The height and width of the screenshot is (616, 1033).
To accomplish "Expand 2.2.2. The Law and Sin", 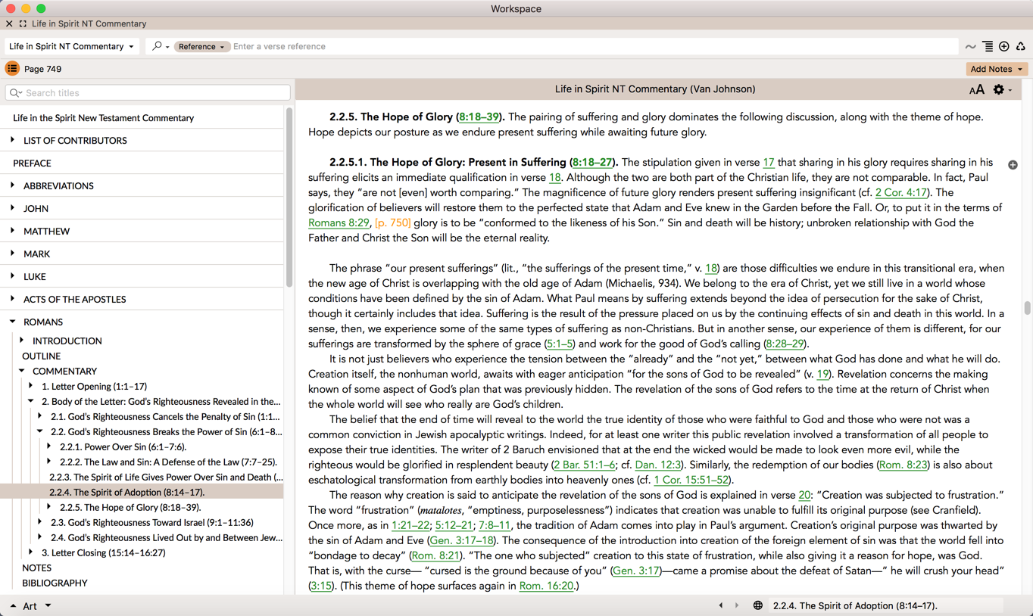I will click(x=48, y=462).
